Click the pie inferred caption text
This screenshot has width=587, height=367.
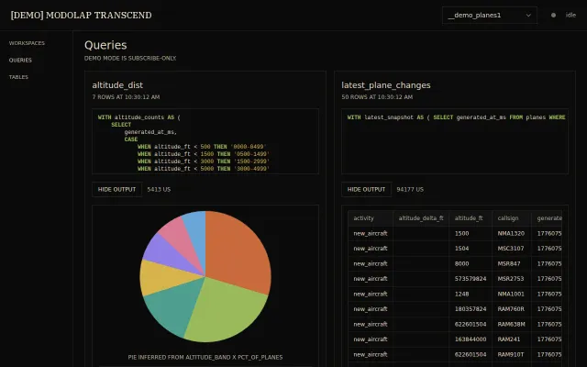tap(205, 357)
